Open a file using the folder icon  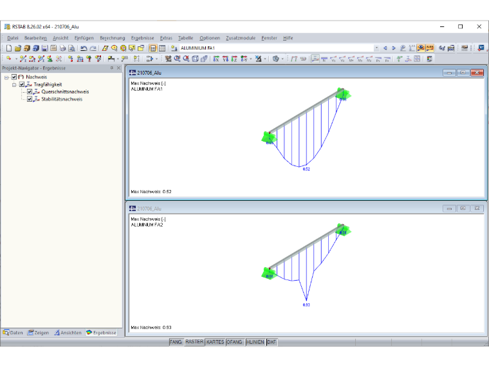[18, 48]
